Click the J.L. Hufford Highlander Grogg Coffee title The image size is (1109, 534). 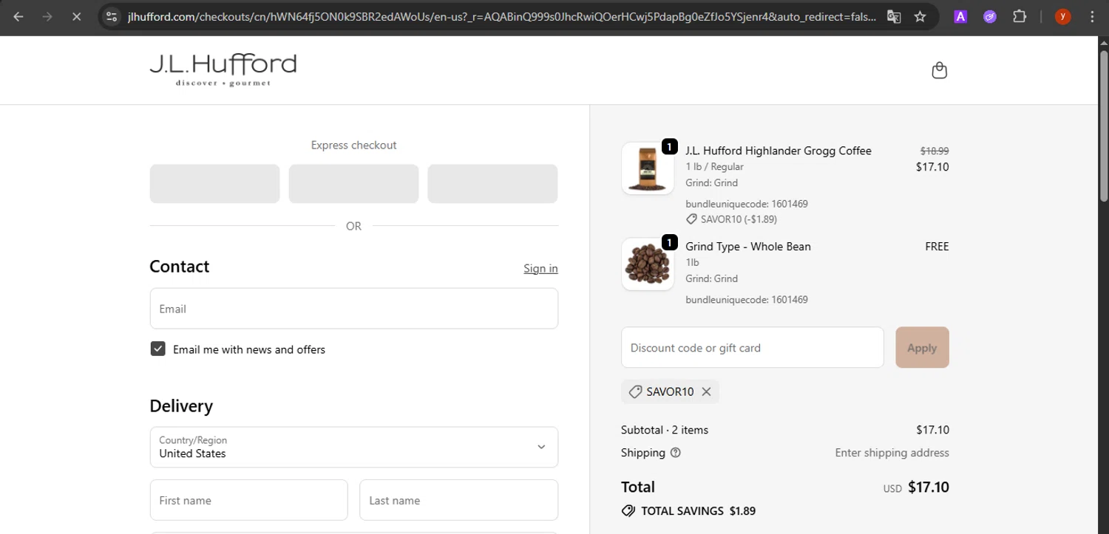pyautogui.click(x=779, y=151)
